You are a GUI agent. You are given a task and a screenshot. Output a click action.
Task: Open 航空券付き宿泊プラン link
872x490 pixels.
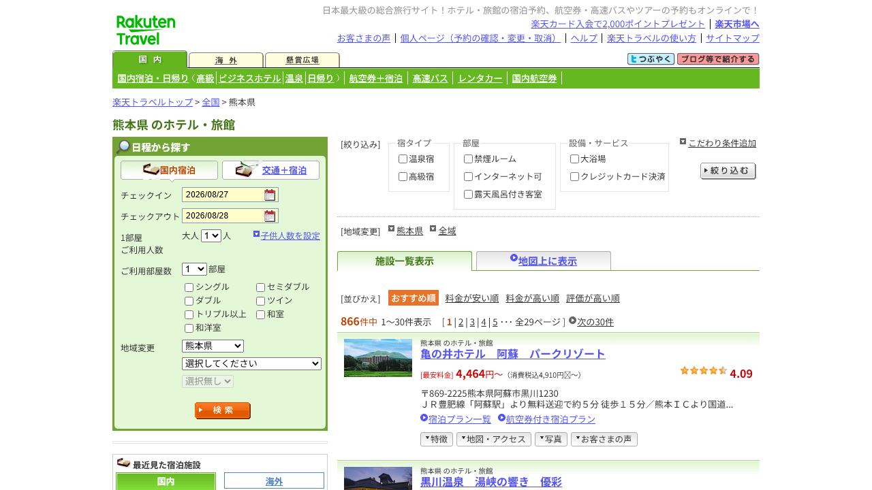550,419
